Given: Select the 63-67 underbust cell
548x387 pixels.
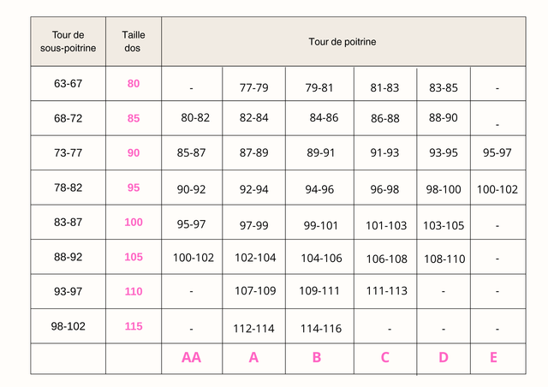Looking at the screenshot, I should (x=68, y=84).
